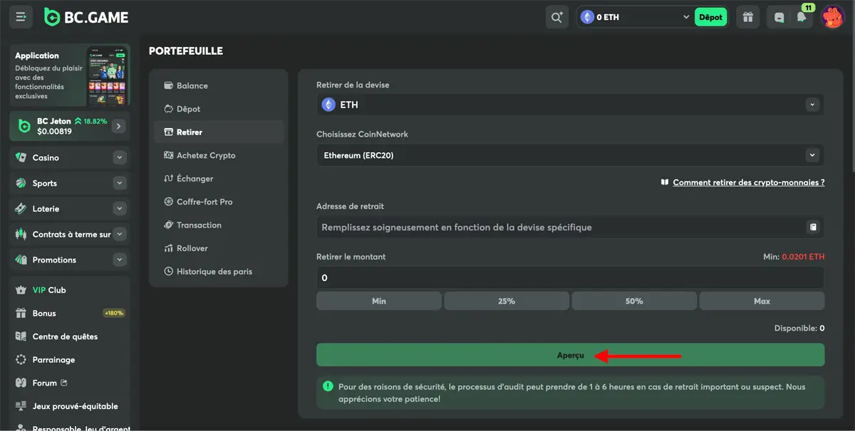Set withdrawal amount to 50%

point(633,300)
